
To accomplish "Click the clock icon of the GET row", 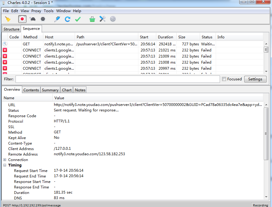I will coord(5,44).
